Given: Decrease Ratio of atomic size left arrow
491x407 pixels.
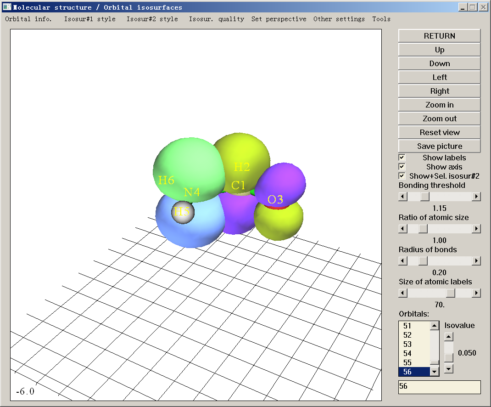Looking at the screenshot, I should [403, 229].
